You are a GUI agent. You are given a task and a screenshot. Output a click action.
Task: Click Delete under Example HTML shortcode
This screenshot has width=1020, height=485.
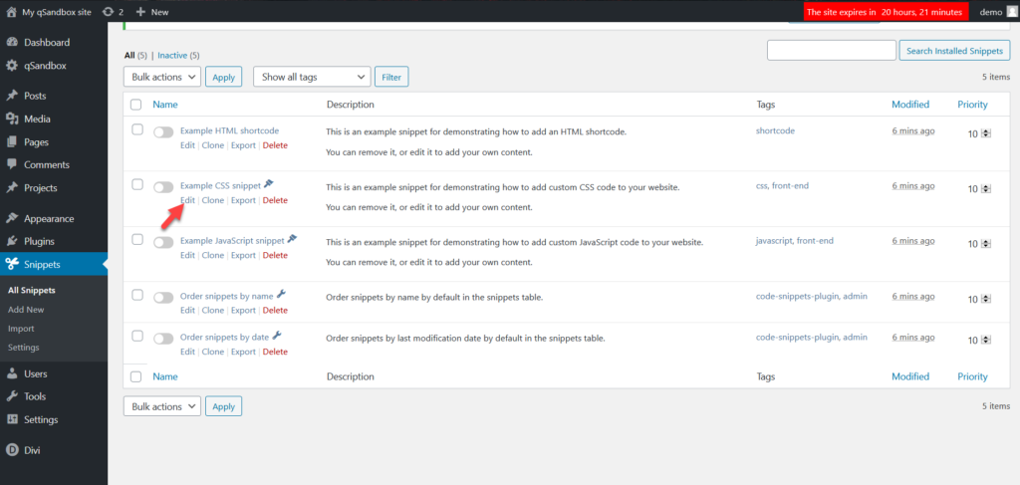coord(275,145)
